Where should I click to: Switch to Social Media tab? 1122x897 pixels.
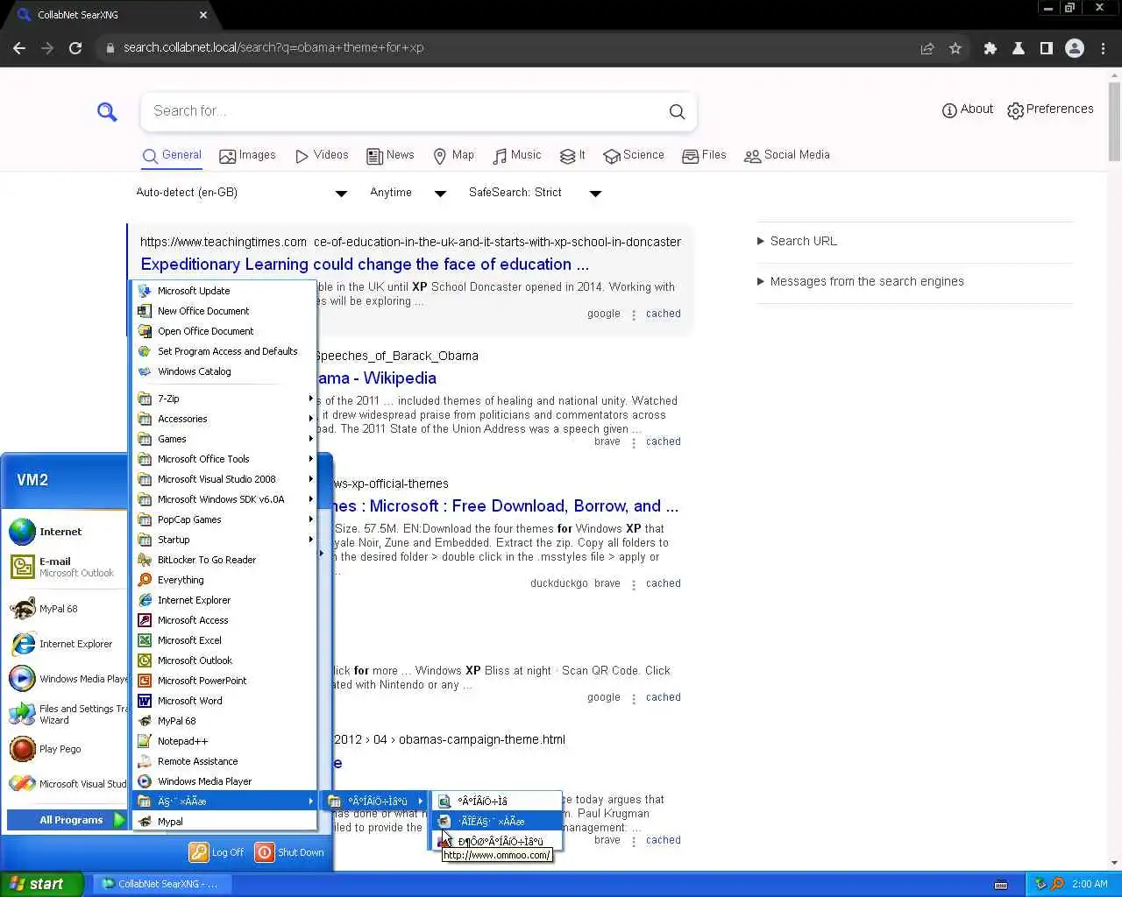coord(786,155)
